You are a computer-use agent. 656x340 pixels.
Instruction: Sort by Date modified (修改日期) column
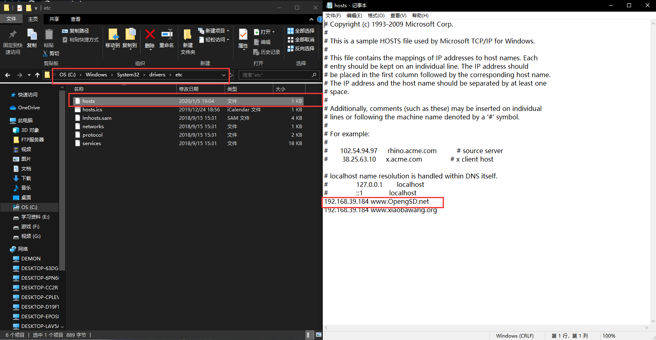[x=200, y=89]
